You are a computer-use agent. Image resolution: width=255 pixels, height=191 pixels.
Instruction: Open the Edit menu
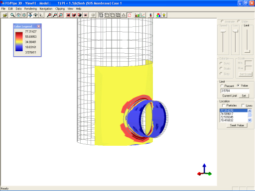[x=10, y=9]
